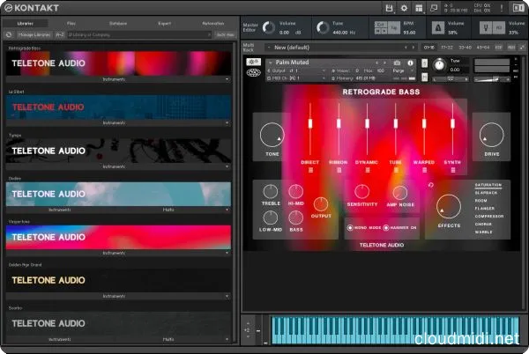Click the A-Z sort button
This screenshot has height=354, width=529.
pyautogui.click(x=60, y=34)
